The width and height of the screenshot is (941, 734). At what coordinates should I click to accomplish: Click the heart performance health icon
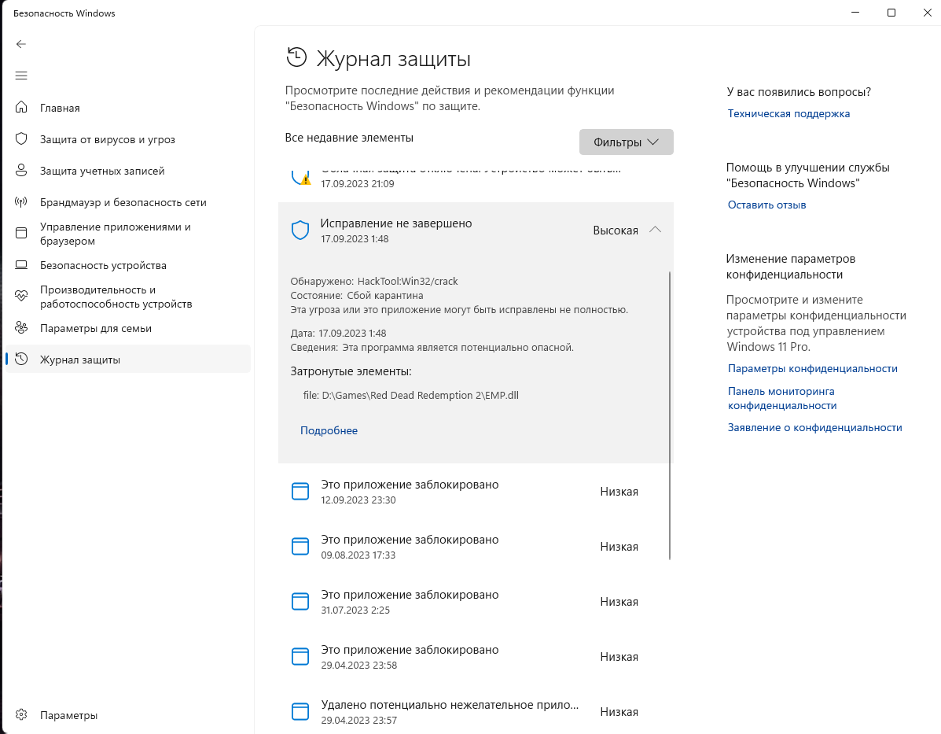[22, 297]
